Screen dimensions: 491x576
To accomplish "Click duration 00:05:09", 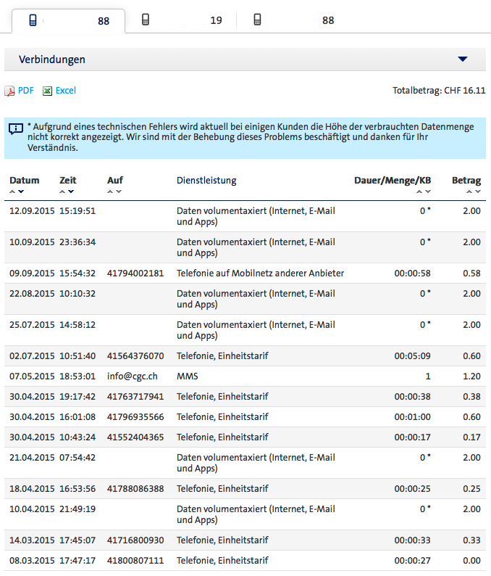I will point(413,356).
